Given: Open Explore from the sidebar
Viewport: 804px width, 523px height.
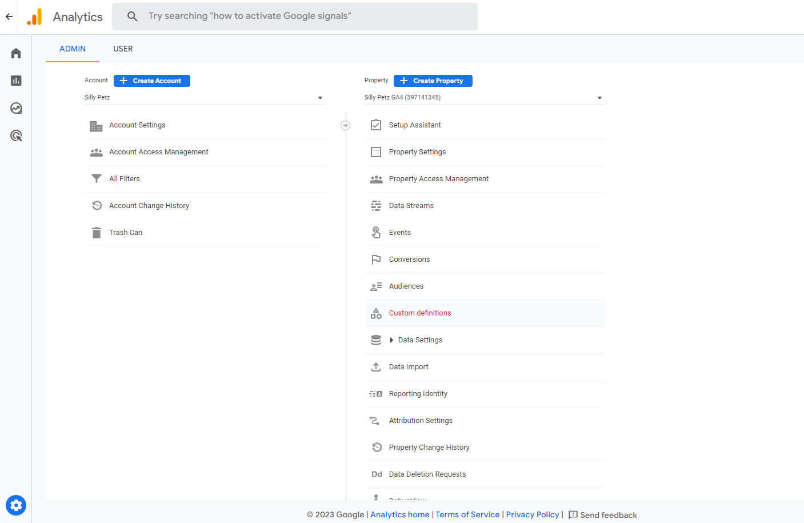Looking at the screenshot, I should point(16,108).
